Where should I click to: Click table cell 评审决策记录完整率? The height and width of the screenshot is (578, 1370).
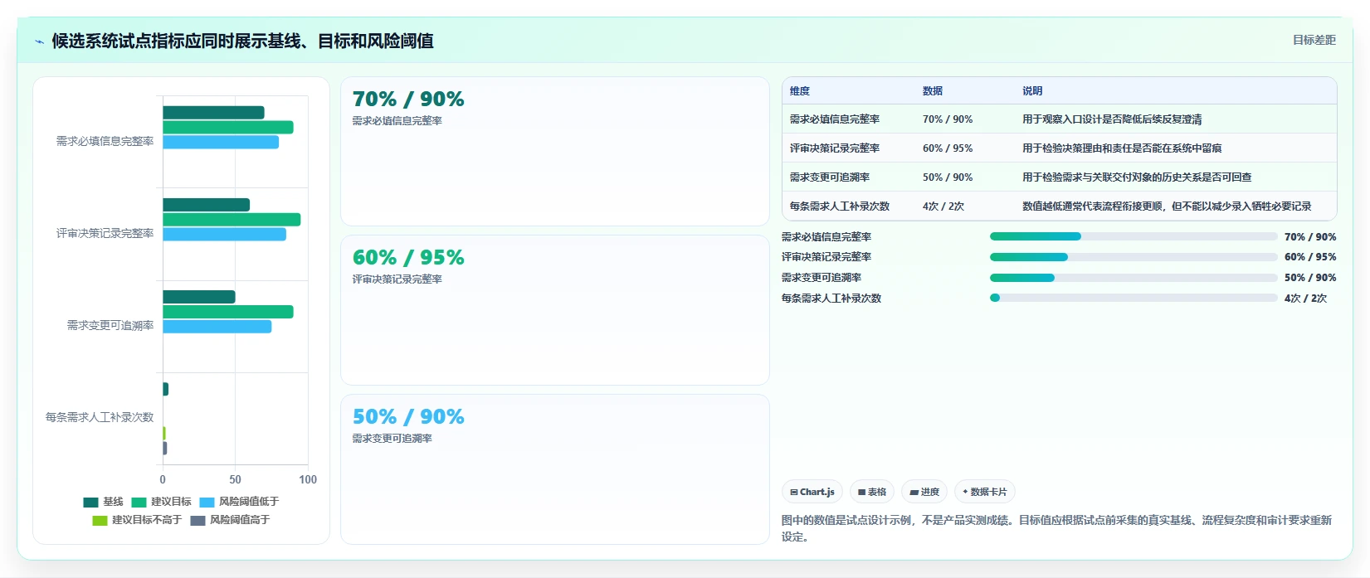[x=835, y=148]
